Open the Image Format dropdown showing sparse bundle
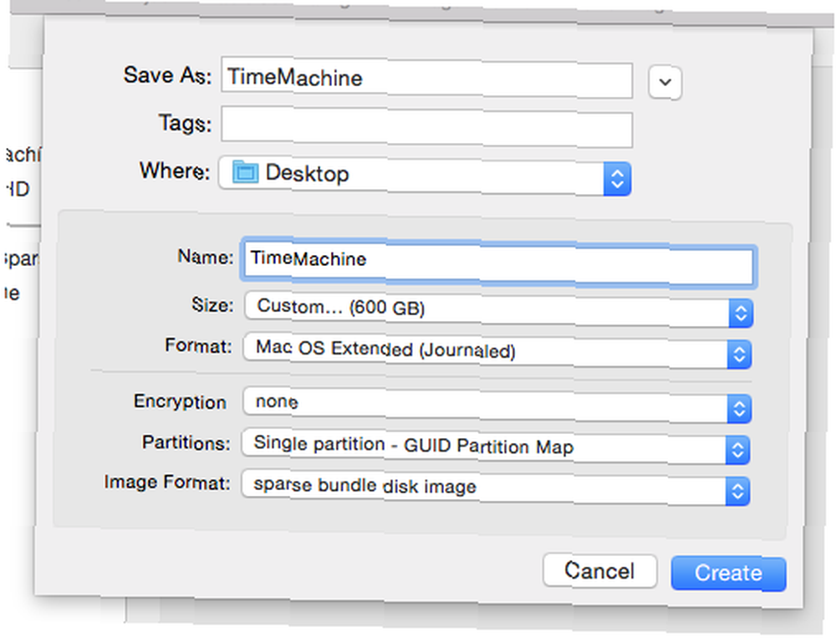 pyautogui.click(x=495, y=487)
